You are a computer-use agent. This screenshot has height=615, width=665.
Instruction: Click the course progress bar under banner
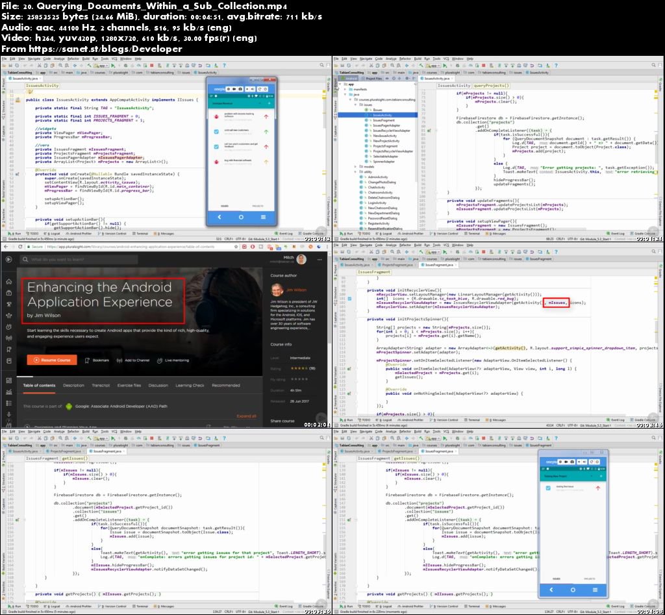point(140,377)
